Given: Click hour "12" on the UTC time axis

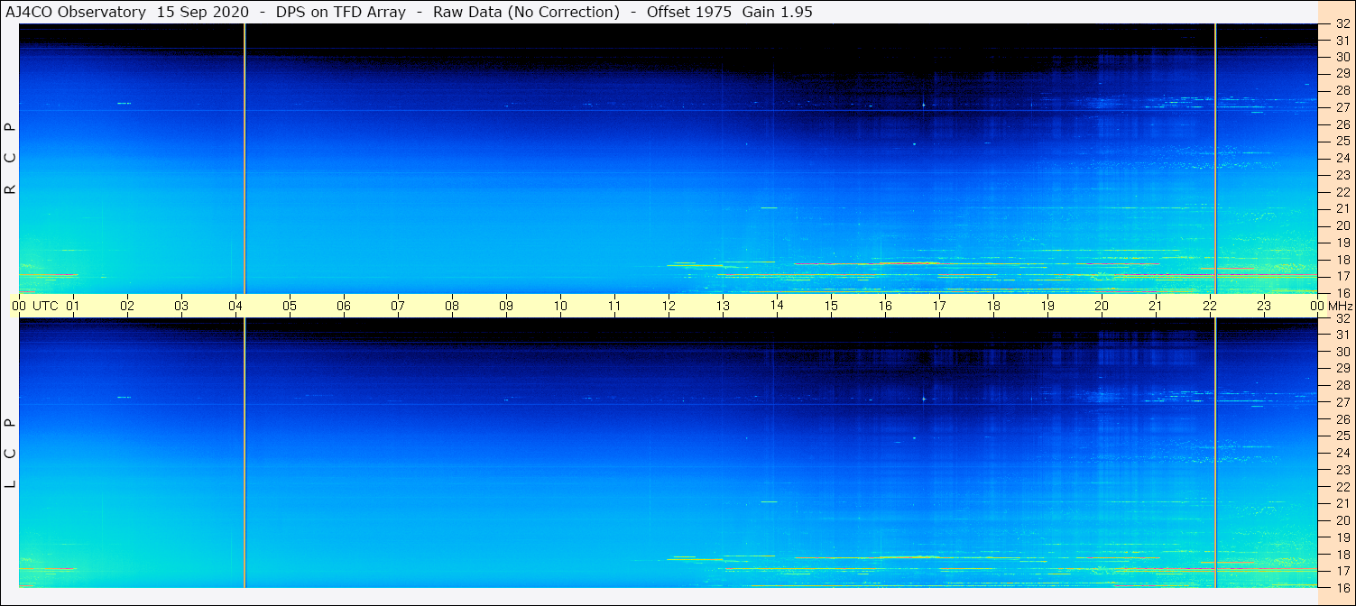Looking at the screenshot, I should (x=669, y=306).
